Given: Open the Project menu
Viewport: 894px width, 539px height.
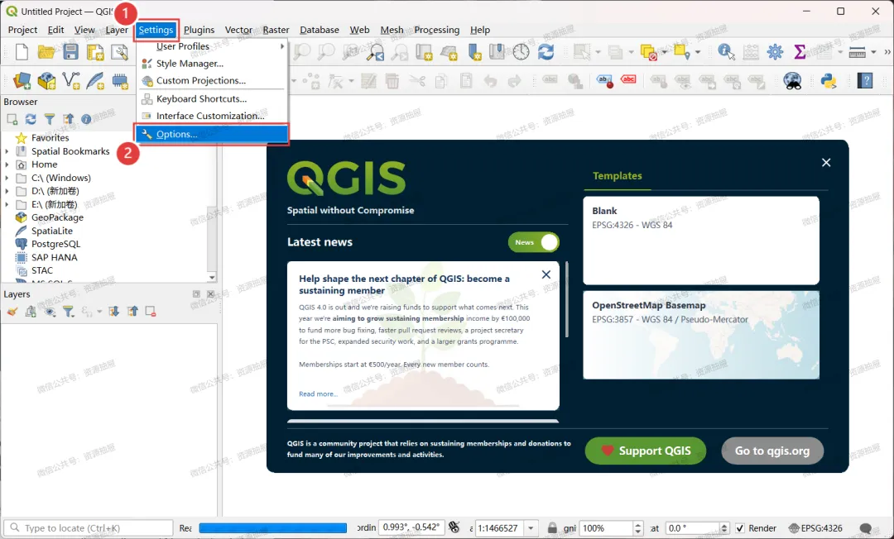Looking at the screenshot, I should 22,30.
